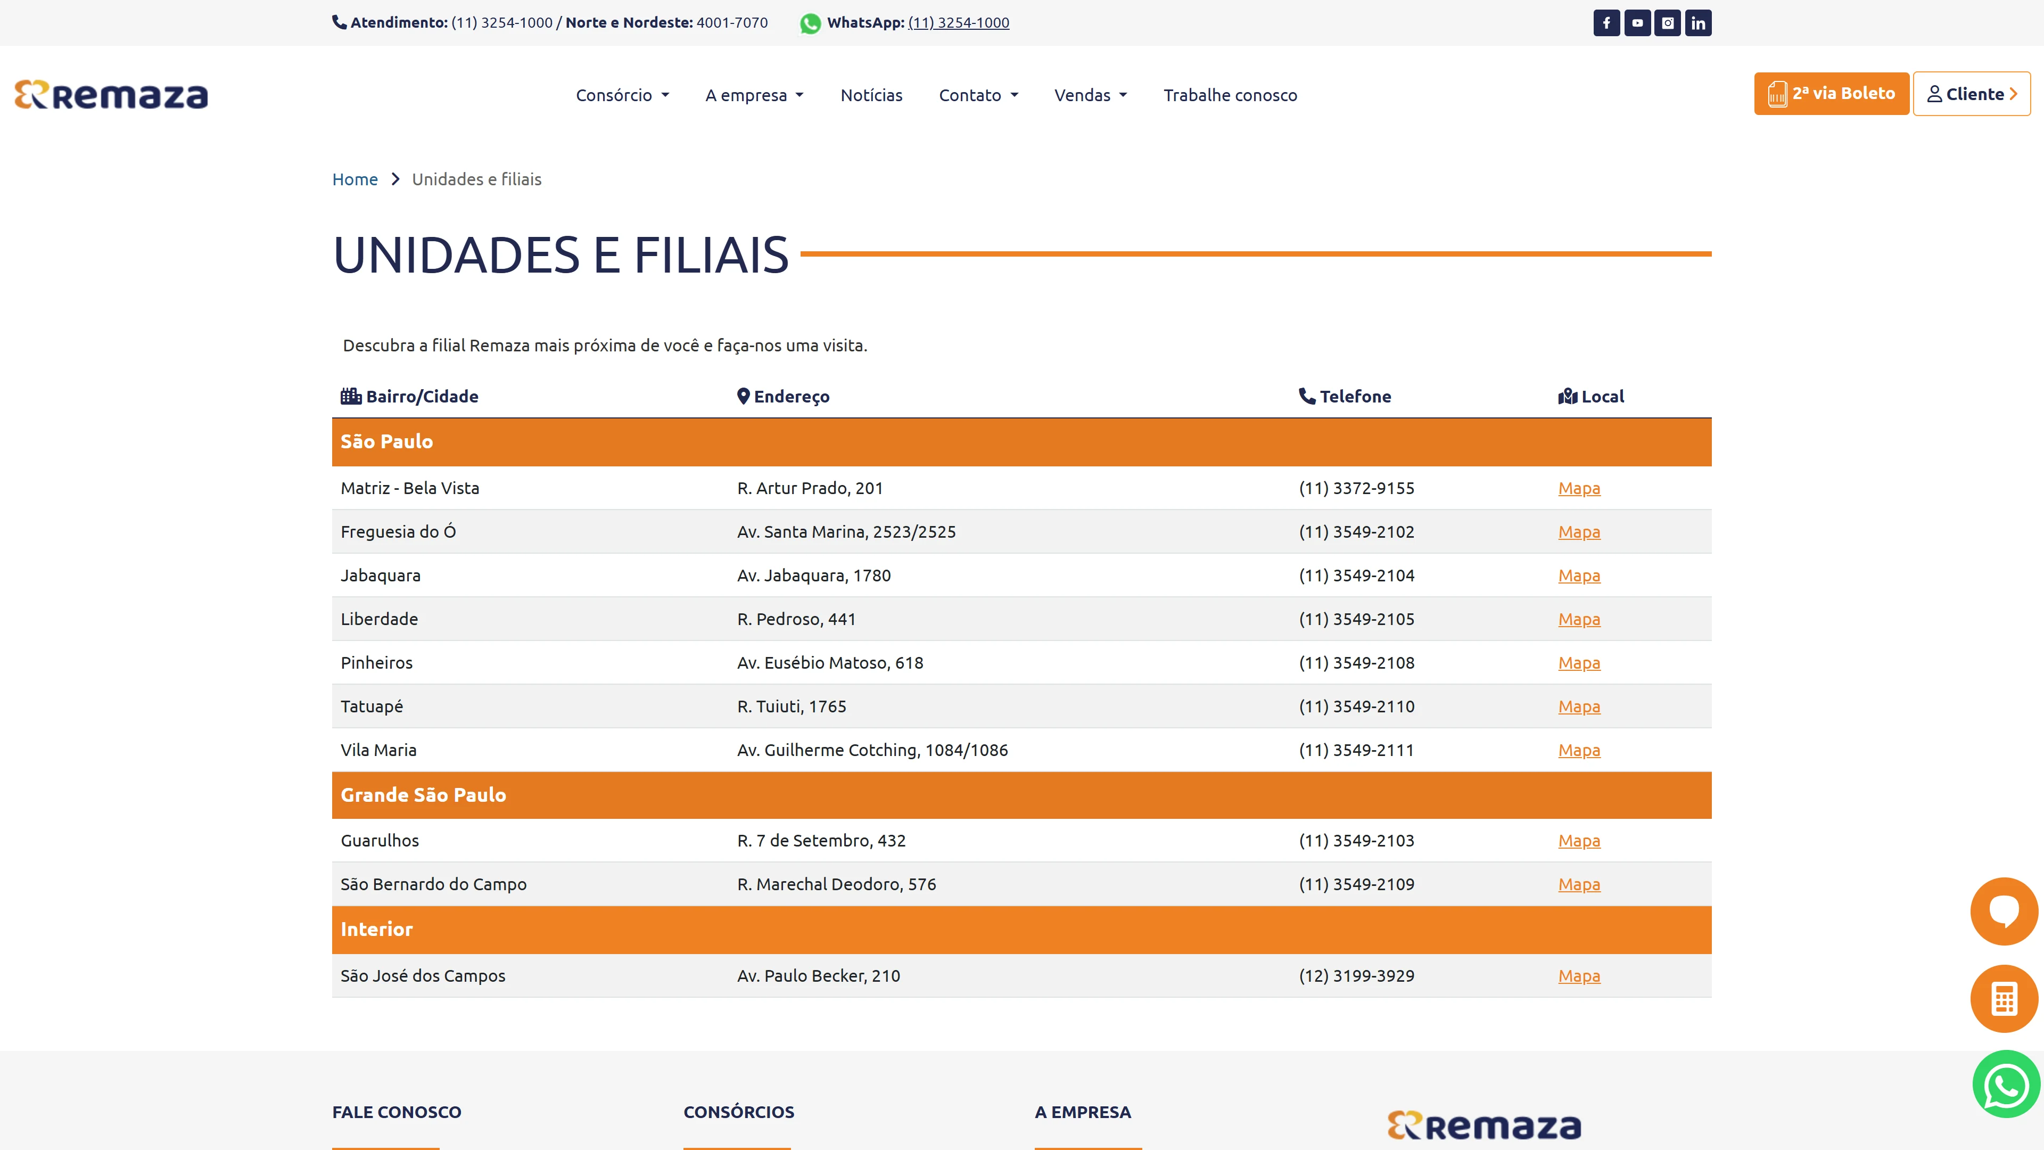The height and width of the screenshot is (1150, 2044).
Task: Select address R. 7 de Setembro, 432
Action: point(821,841)
